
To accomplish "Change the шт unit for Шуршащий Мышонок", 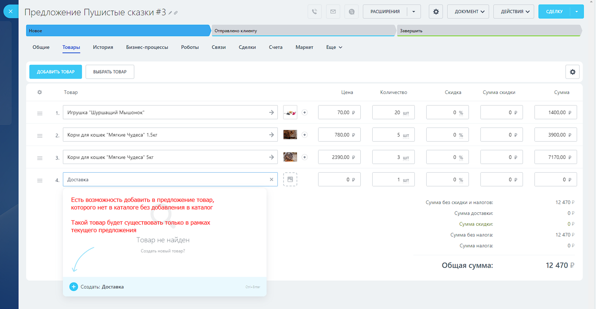I will [x=406, y=113].
